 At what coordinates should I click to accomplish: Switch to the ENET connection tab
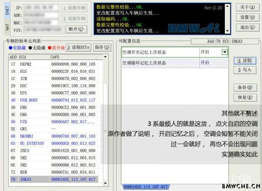[x=7, y=11]
